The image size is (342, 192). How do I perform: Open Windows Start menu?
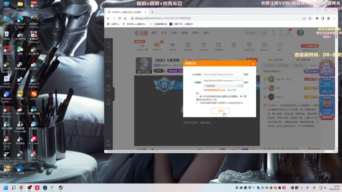point(6,188)
